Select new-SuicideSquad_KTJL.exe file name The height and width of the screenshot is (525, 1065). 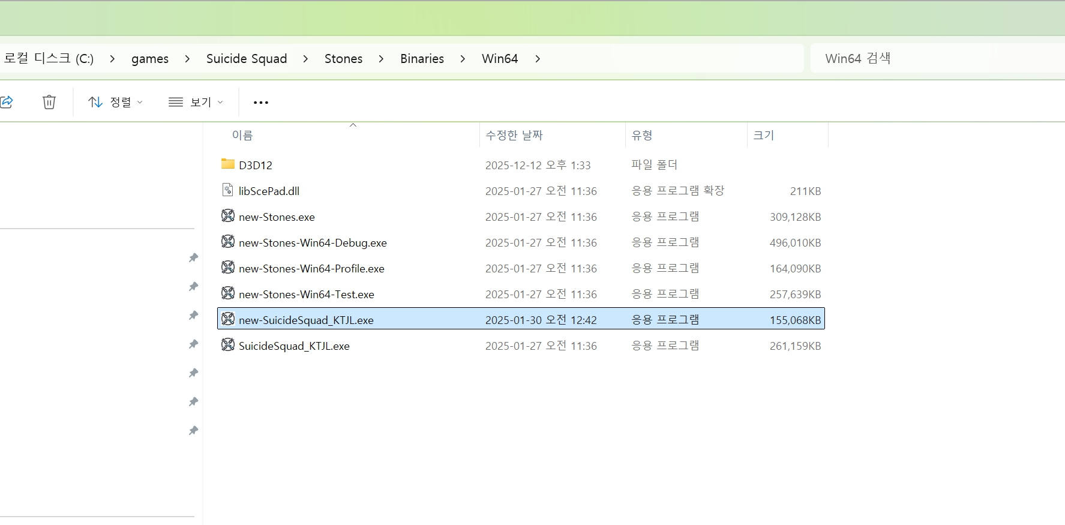point(306,320)
